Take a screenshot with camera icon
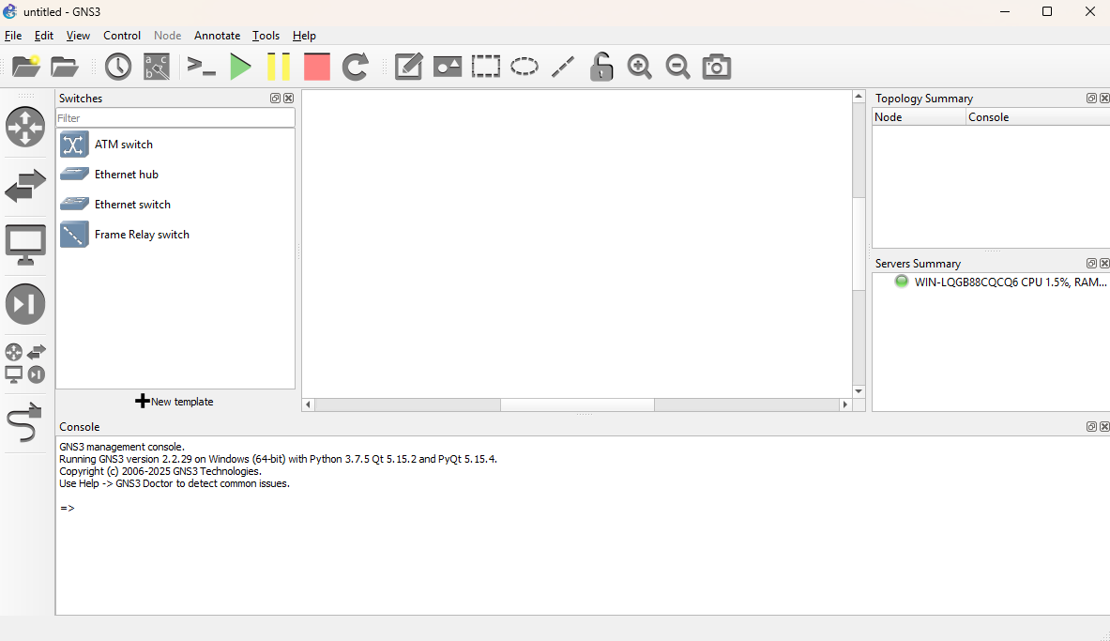 [717, 67]
